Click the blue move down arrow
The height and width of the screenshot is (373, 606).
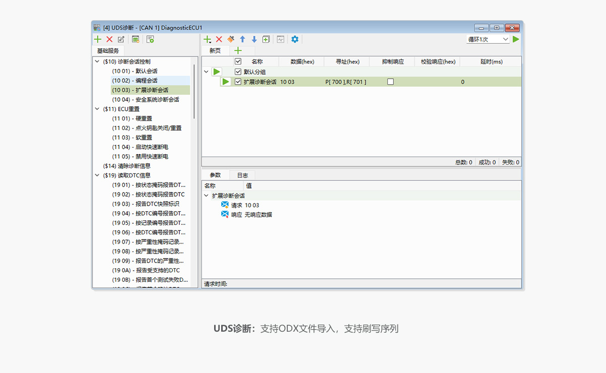pyautogui.click(x=254, y=39)
